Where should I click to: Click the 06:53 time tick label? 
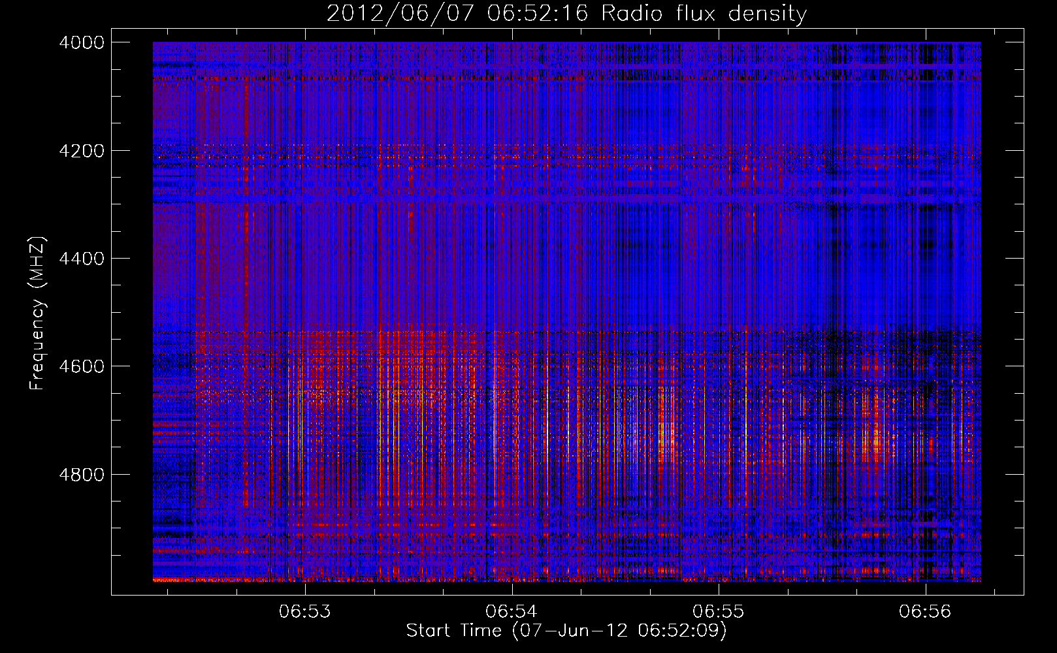tap(305, 612)
